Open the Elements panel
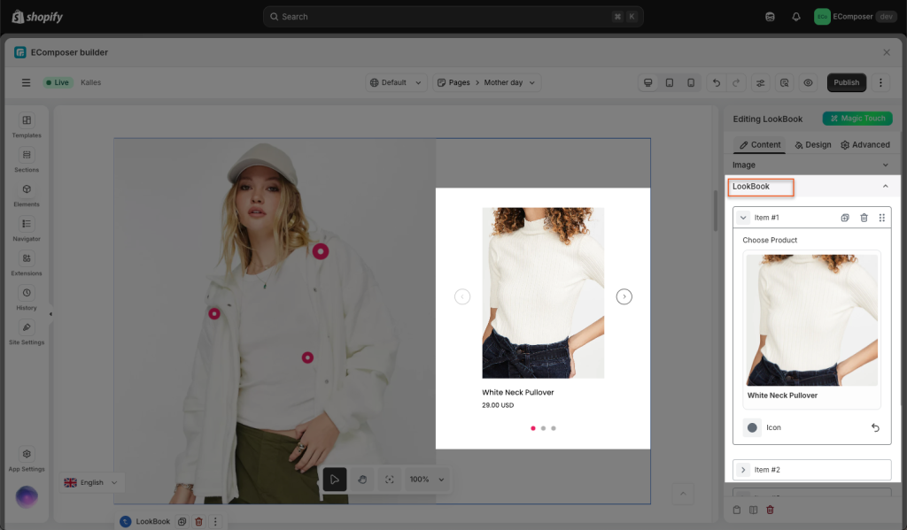 27,194
